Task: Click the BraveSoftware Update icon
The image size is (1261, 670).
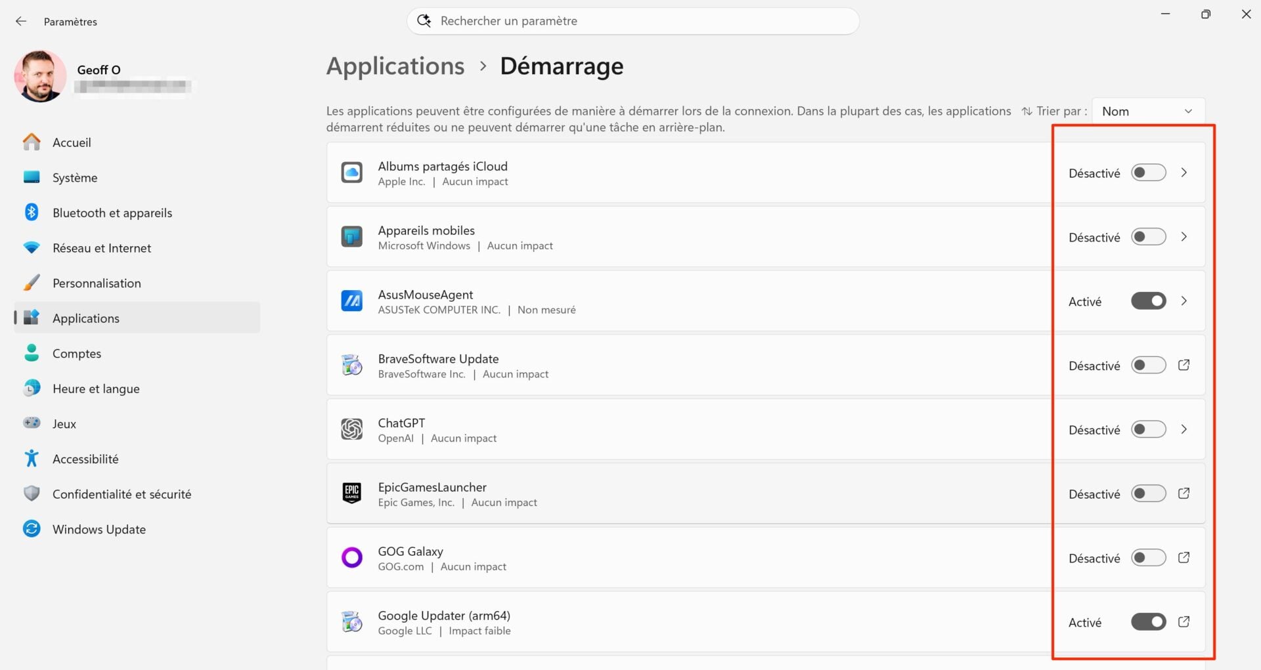Action: (352, 365)
